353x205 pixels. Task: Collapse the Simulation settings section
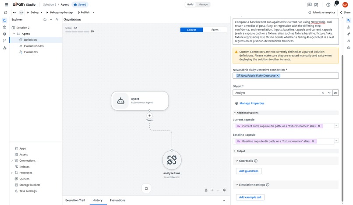[237, 185]
